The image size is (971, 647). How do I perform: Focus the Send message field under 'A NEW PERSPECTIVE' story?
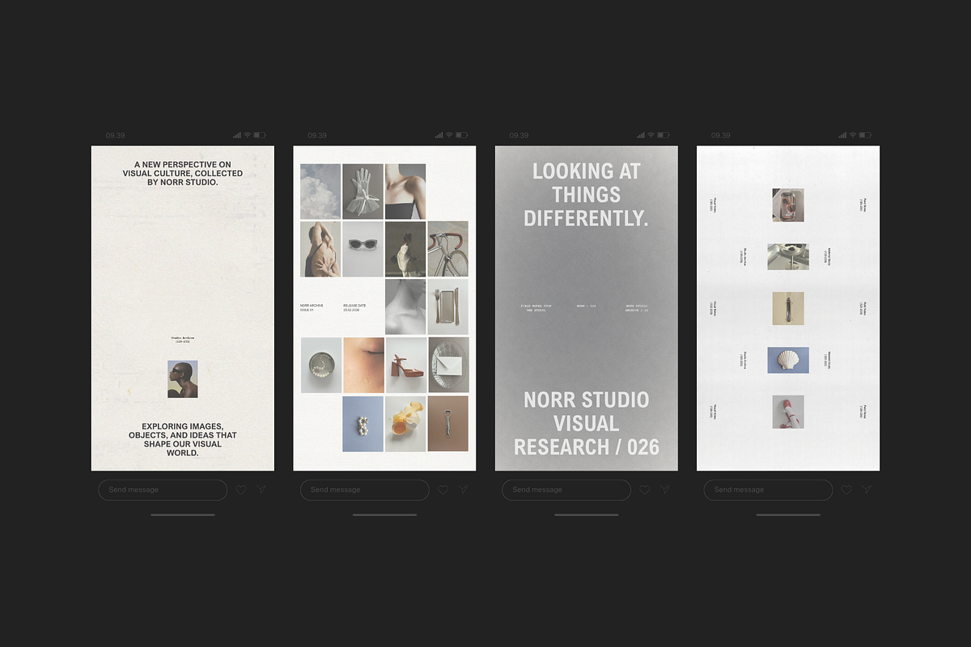[x=163, y=490]
